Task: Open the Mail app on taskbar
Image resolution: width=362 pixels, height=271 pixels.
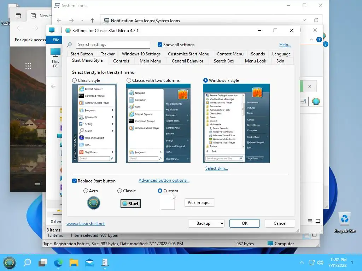Action: click(x=89, y=263)
